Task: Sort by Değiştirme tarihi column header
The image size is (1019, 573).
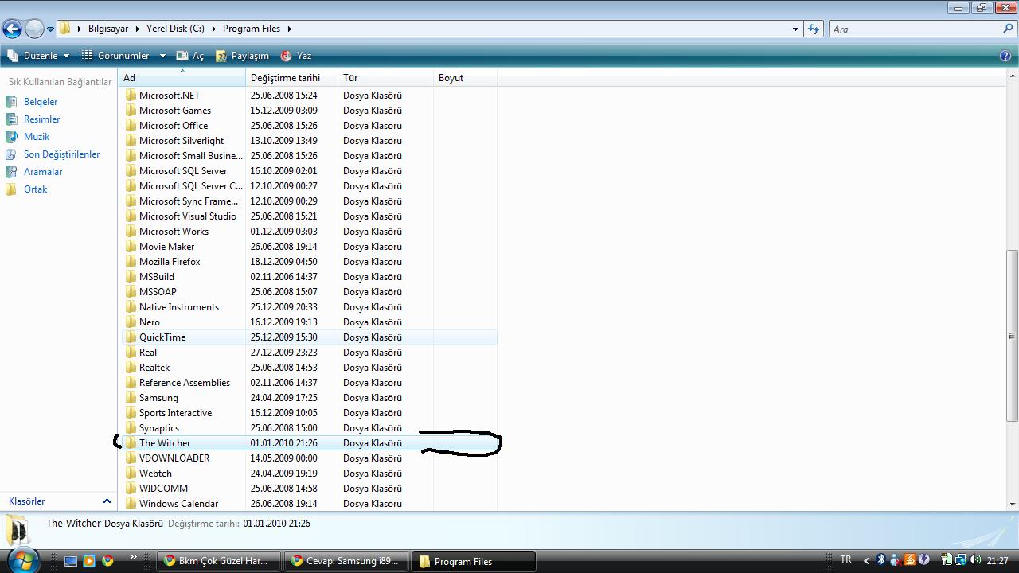Action: 292,78
